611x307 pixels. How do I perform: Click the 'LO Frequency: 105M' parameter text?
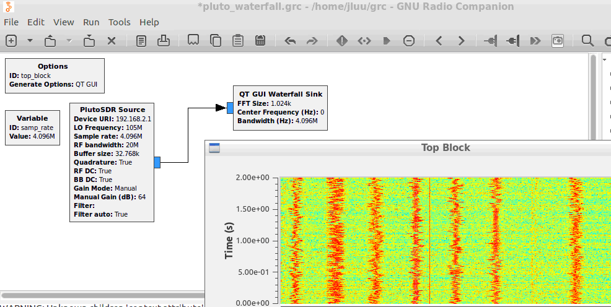[x=108, y=128]
